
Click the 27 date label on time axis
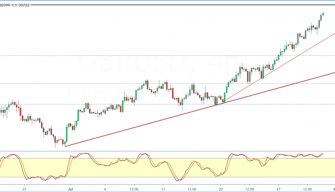278,189
